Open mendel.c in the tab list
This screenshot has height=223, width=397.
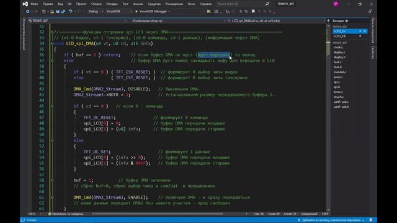[x=340, y=72]
